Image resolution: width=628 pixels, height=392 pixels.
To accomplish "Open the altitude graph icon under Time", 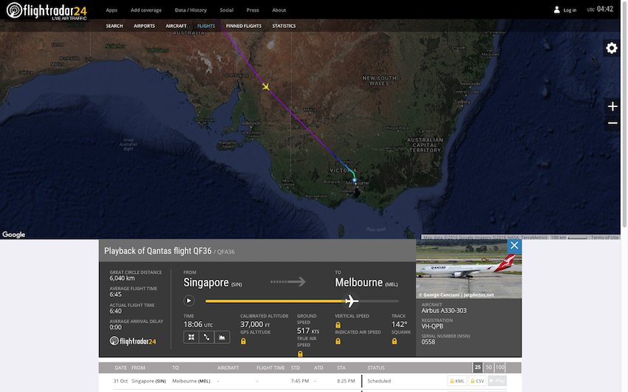I will coord(222,337).
